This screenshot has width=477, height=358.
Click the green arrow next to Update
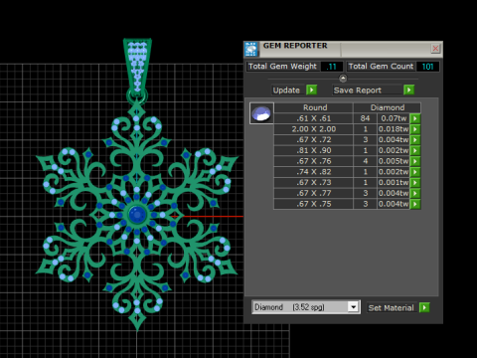point(311,89)
